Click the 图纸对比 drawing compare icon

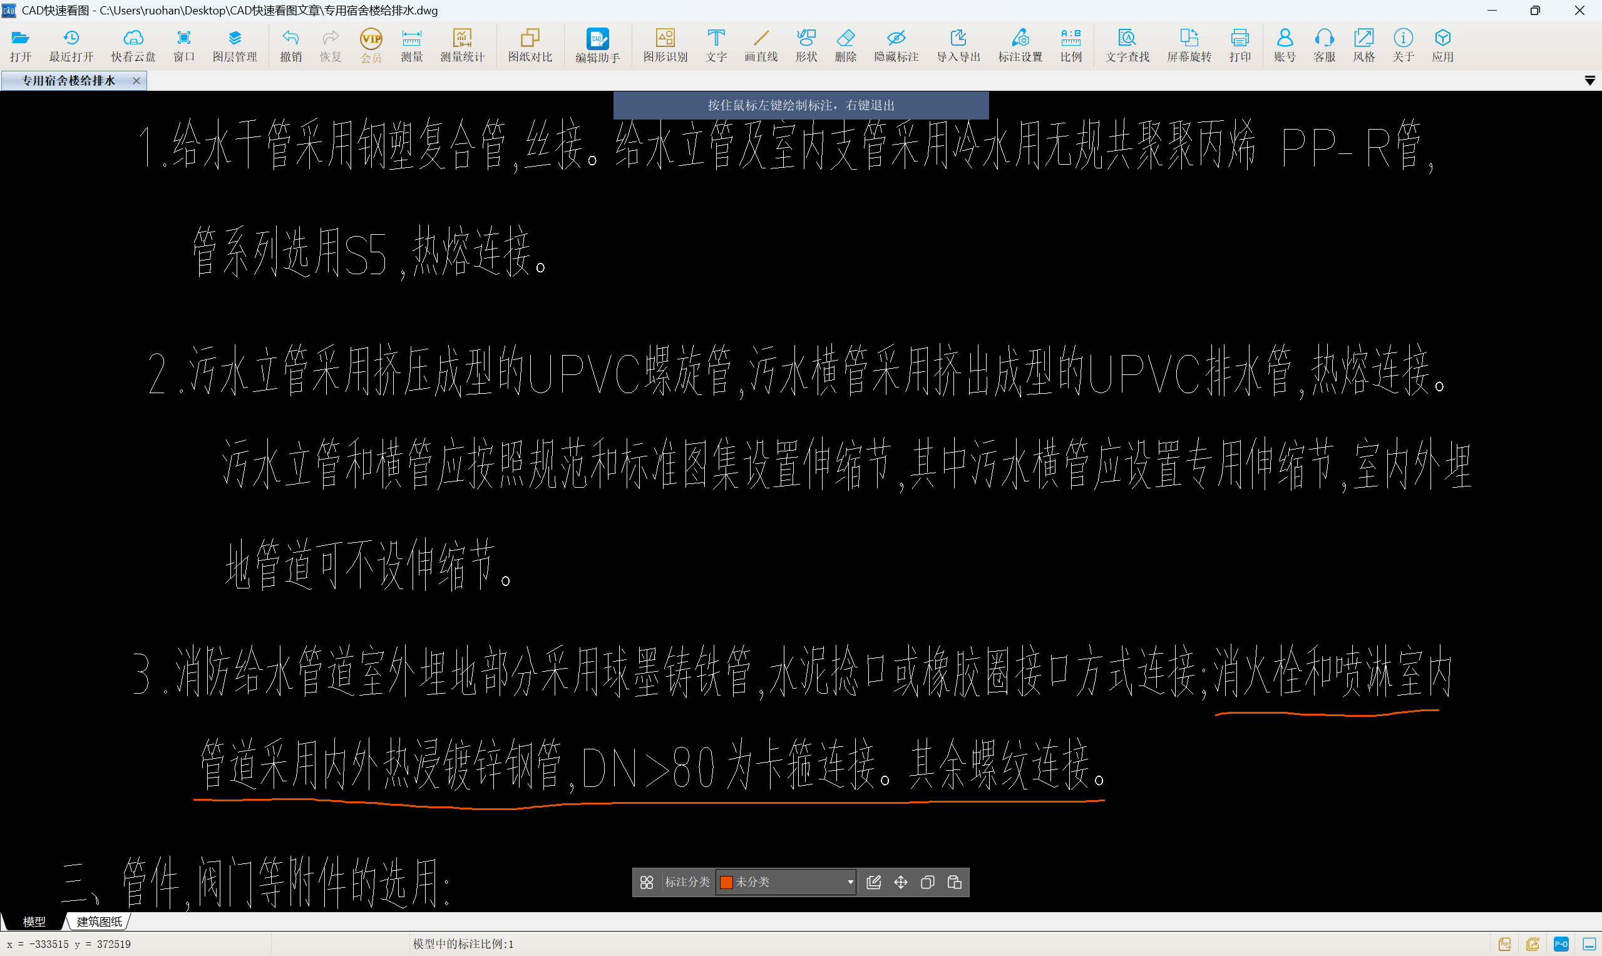coord(530,45)
